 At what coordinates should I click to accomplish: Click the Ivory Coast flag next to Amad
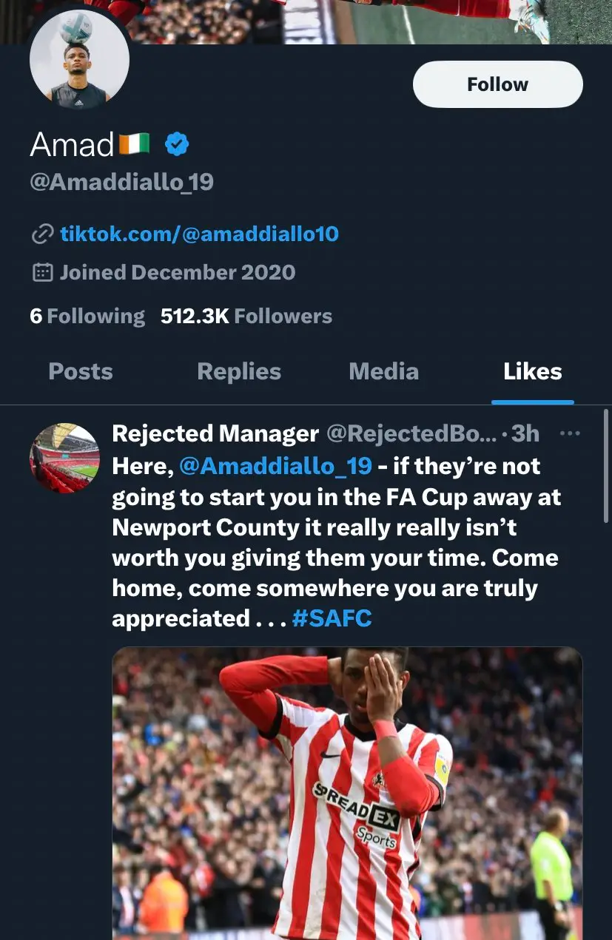point(134,143)
